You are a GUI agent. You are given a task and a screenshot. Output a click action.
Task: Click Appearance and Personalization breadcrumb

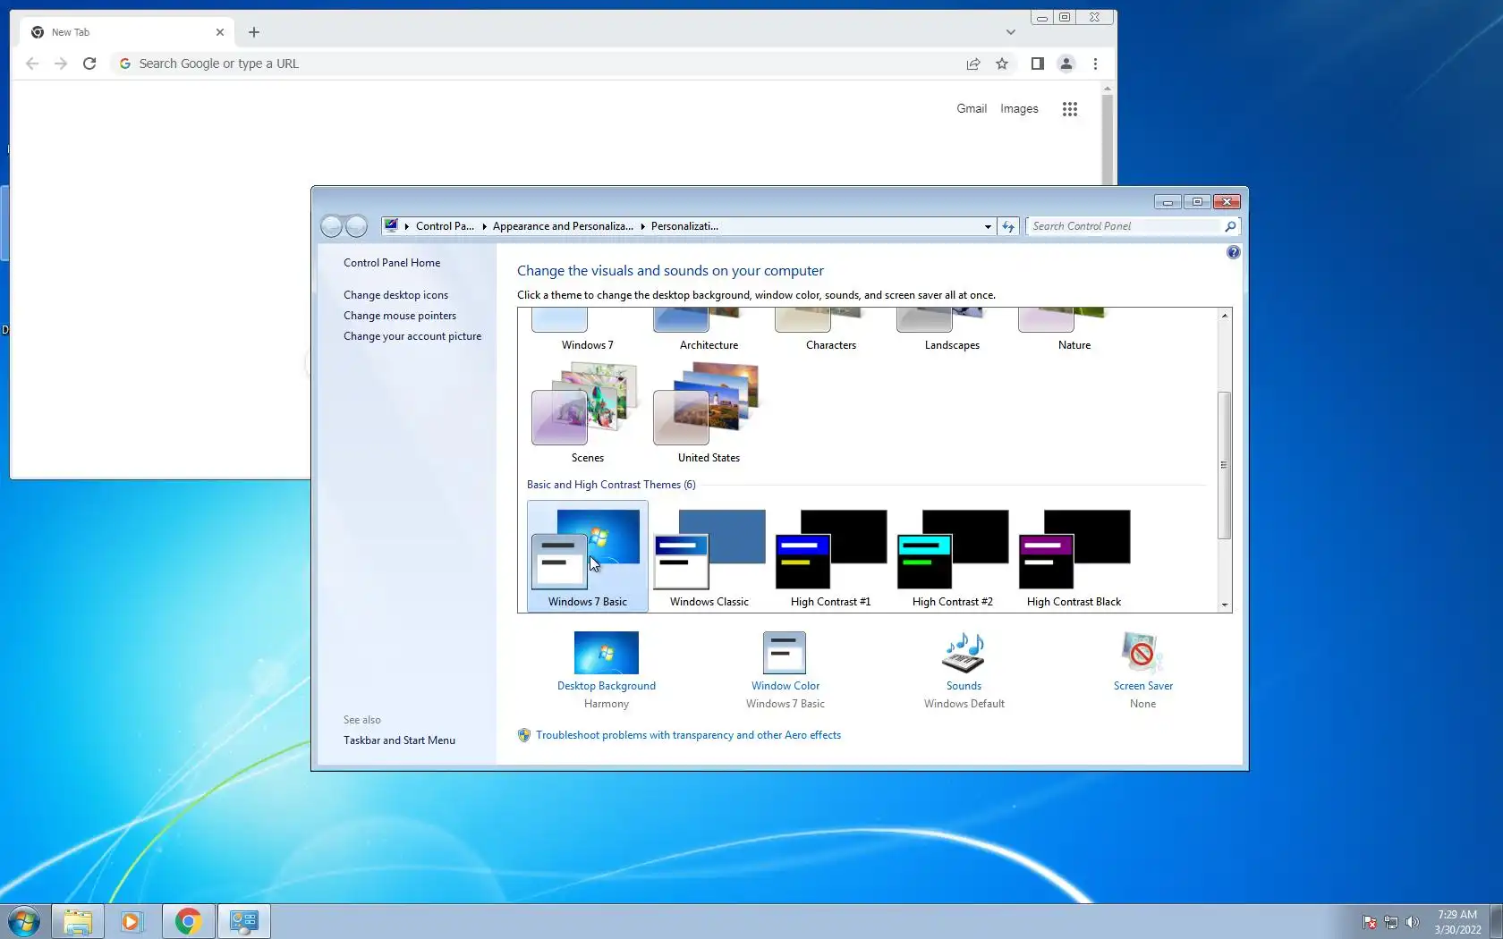point(563,226)
